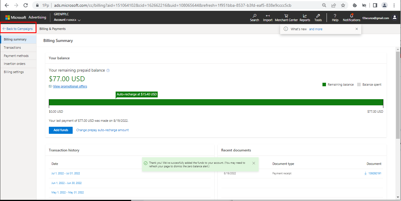401x201 pixels.
Task: Share this page via share icon
Action: (x=334, y=5)
